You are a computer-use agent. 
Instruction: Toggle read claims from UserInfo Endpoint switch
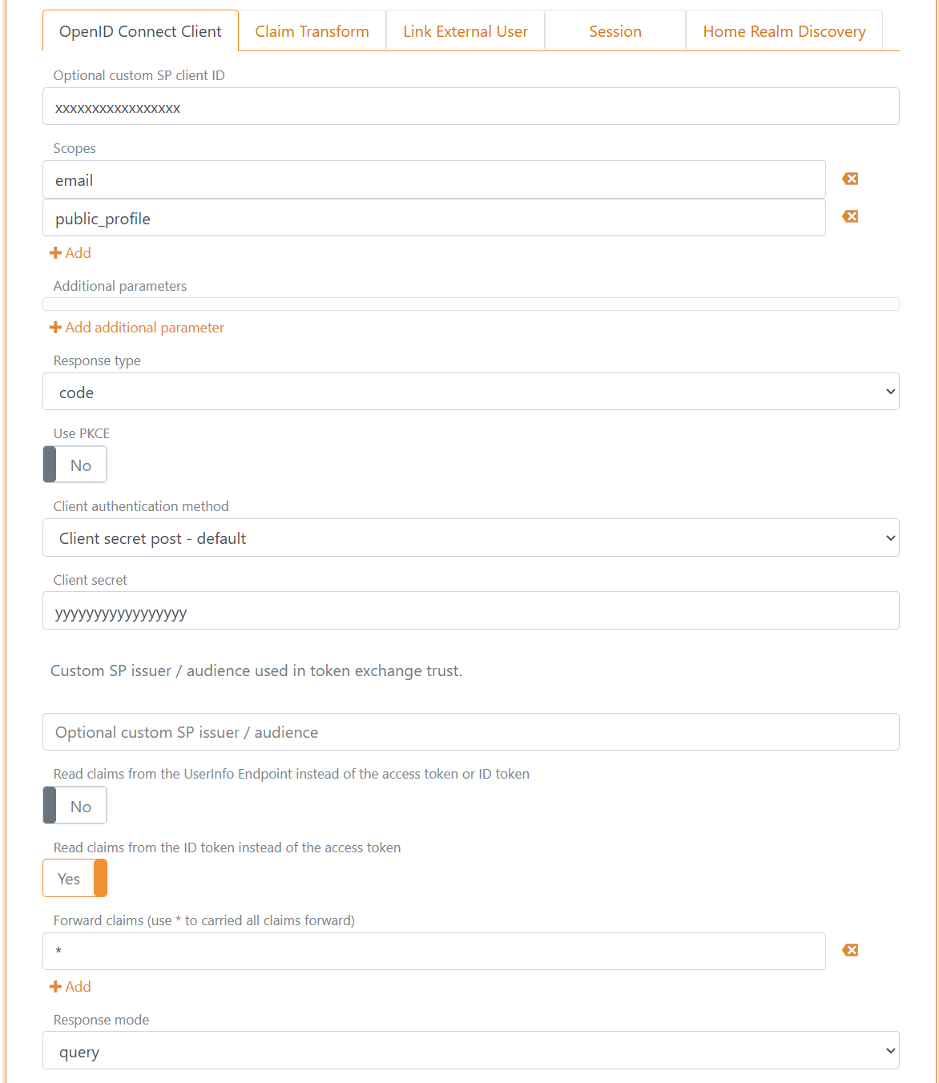click(75, 806)
